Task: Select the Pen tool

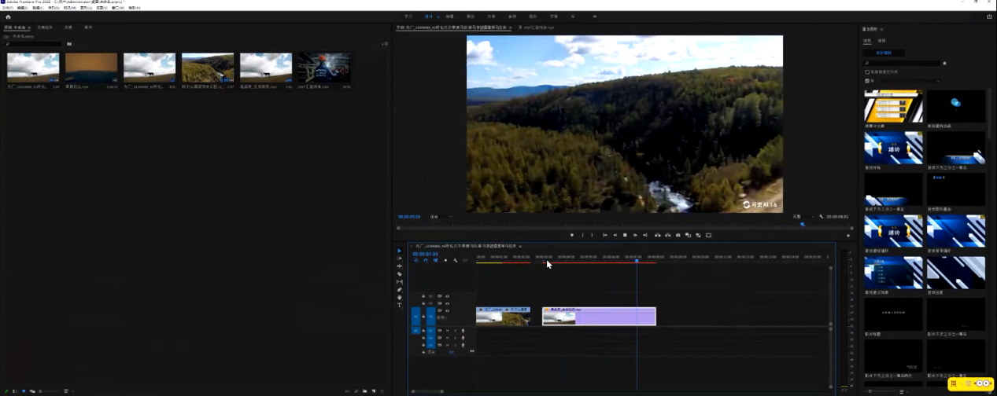Action: click(399, 290)
